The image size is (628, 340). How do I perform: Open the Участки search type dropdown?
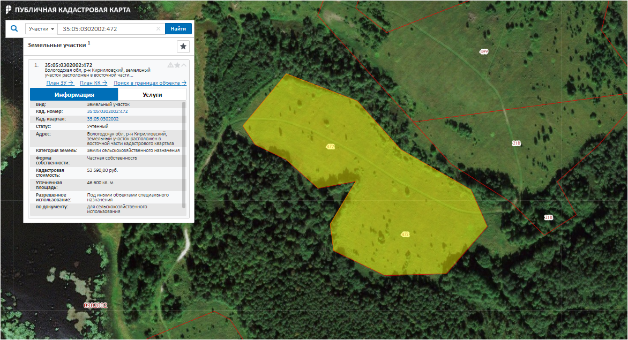(41, 29)
